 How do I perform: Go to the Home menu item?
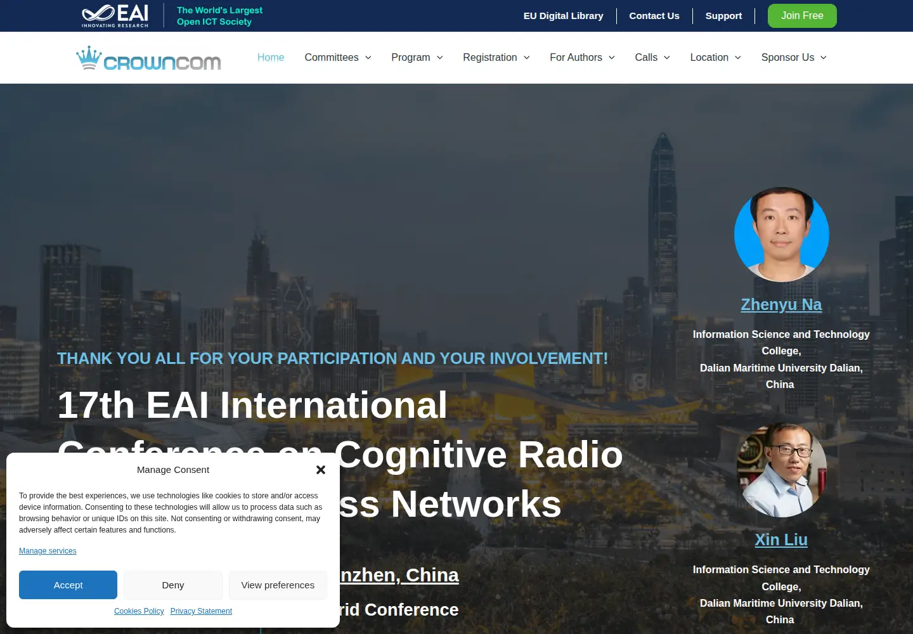[271, 57]
